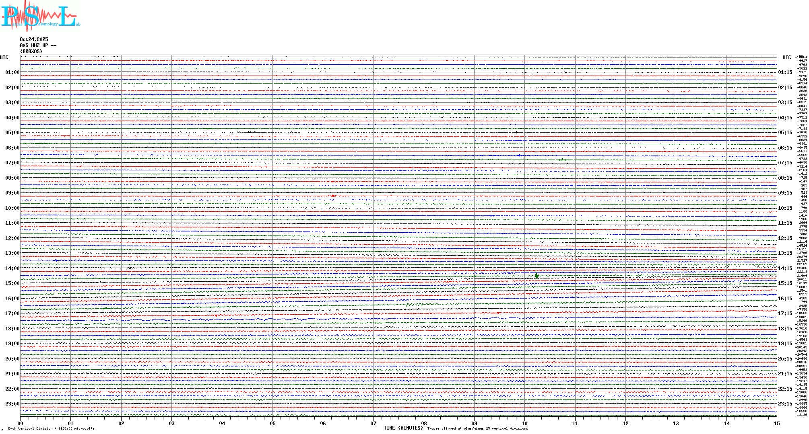The image size is (809, 434).
Task: Select the AXS HHZ HP station text
Action: [x=38, y=45]
